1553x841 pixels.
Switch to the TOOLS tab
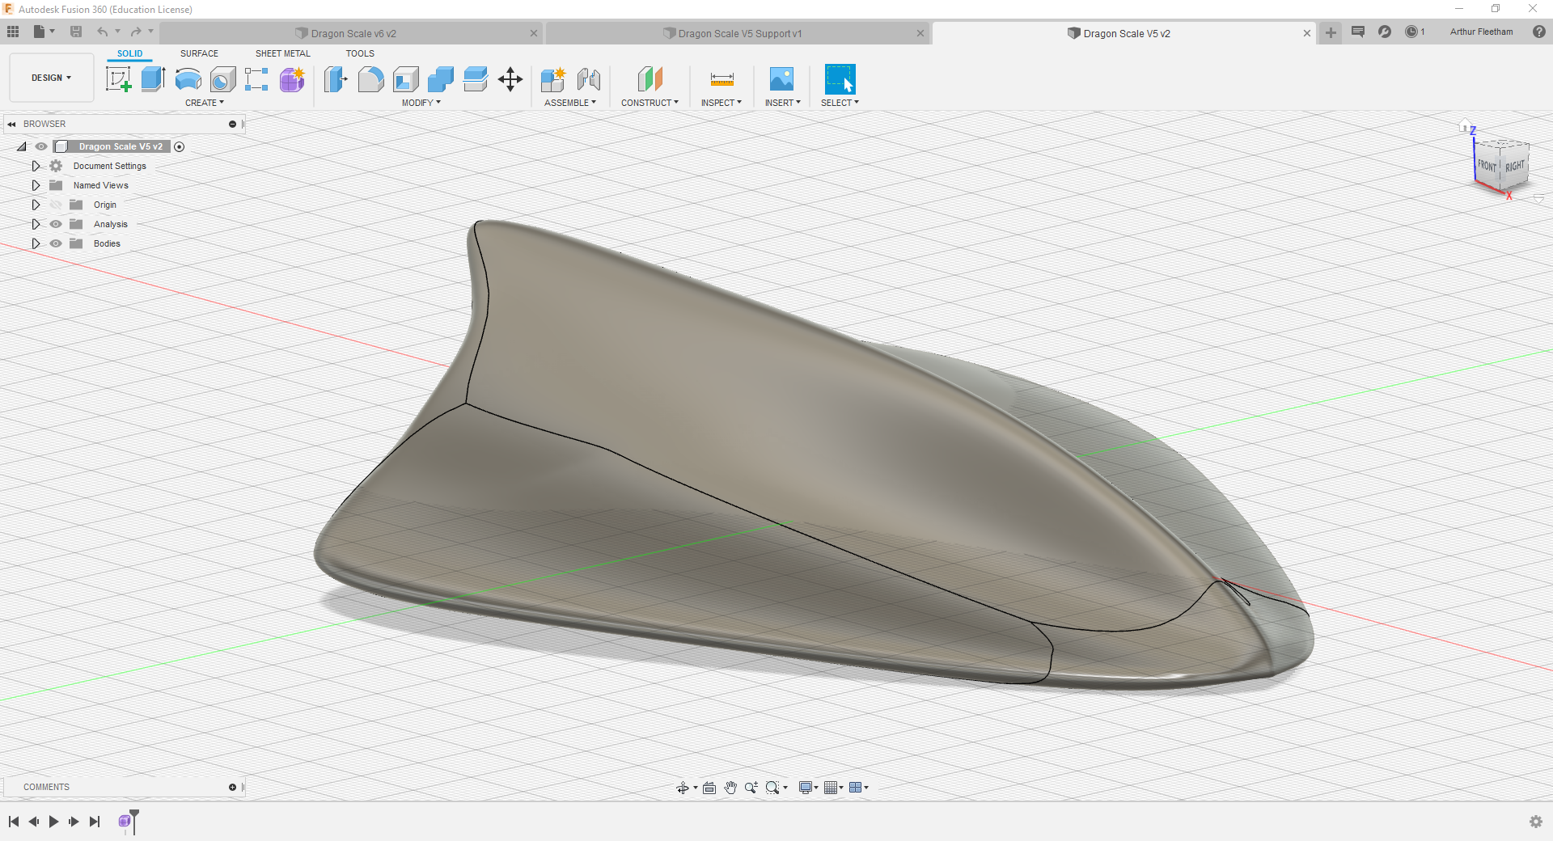point(360,53)
